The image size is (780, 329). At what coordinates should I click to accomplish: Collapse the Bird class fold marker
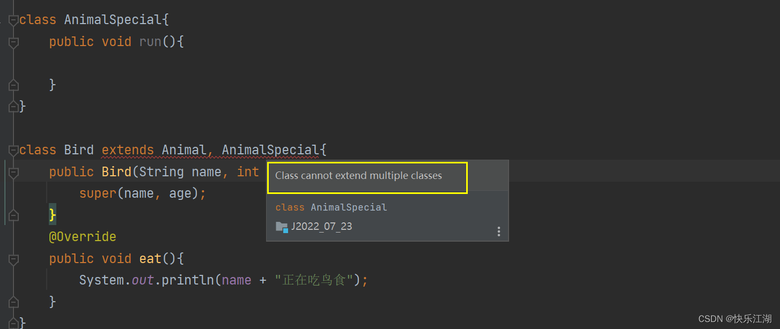pyautogui.click(x=13, y=151)
